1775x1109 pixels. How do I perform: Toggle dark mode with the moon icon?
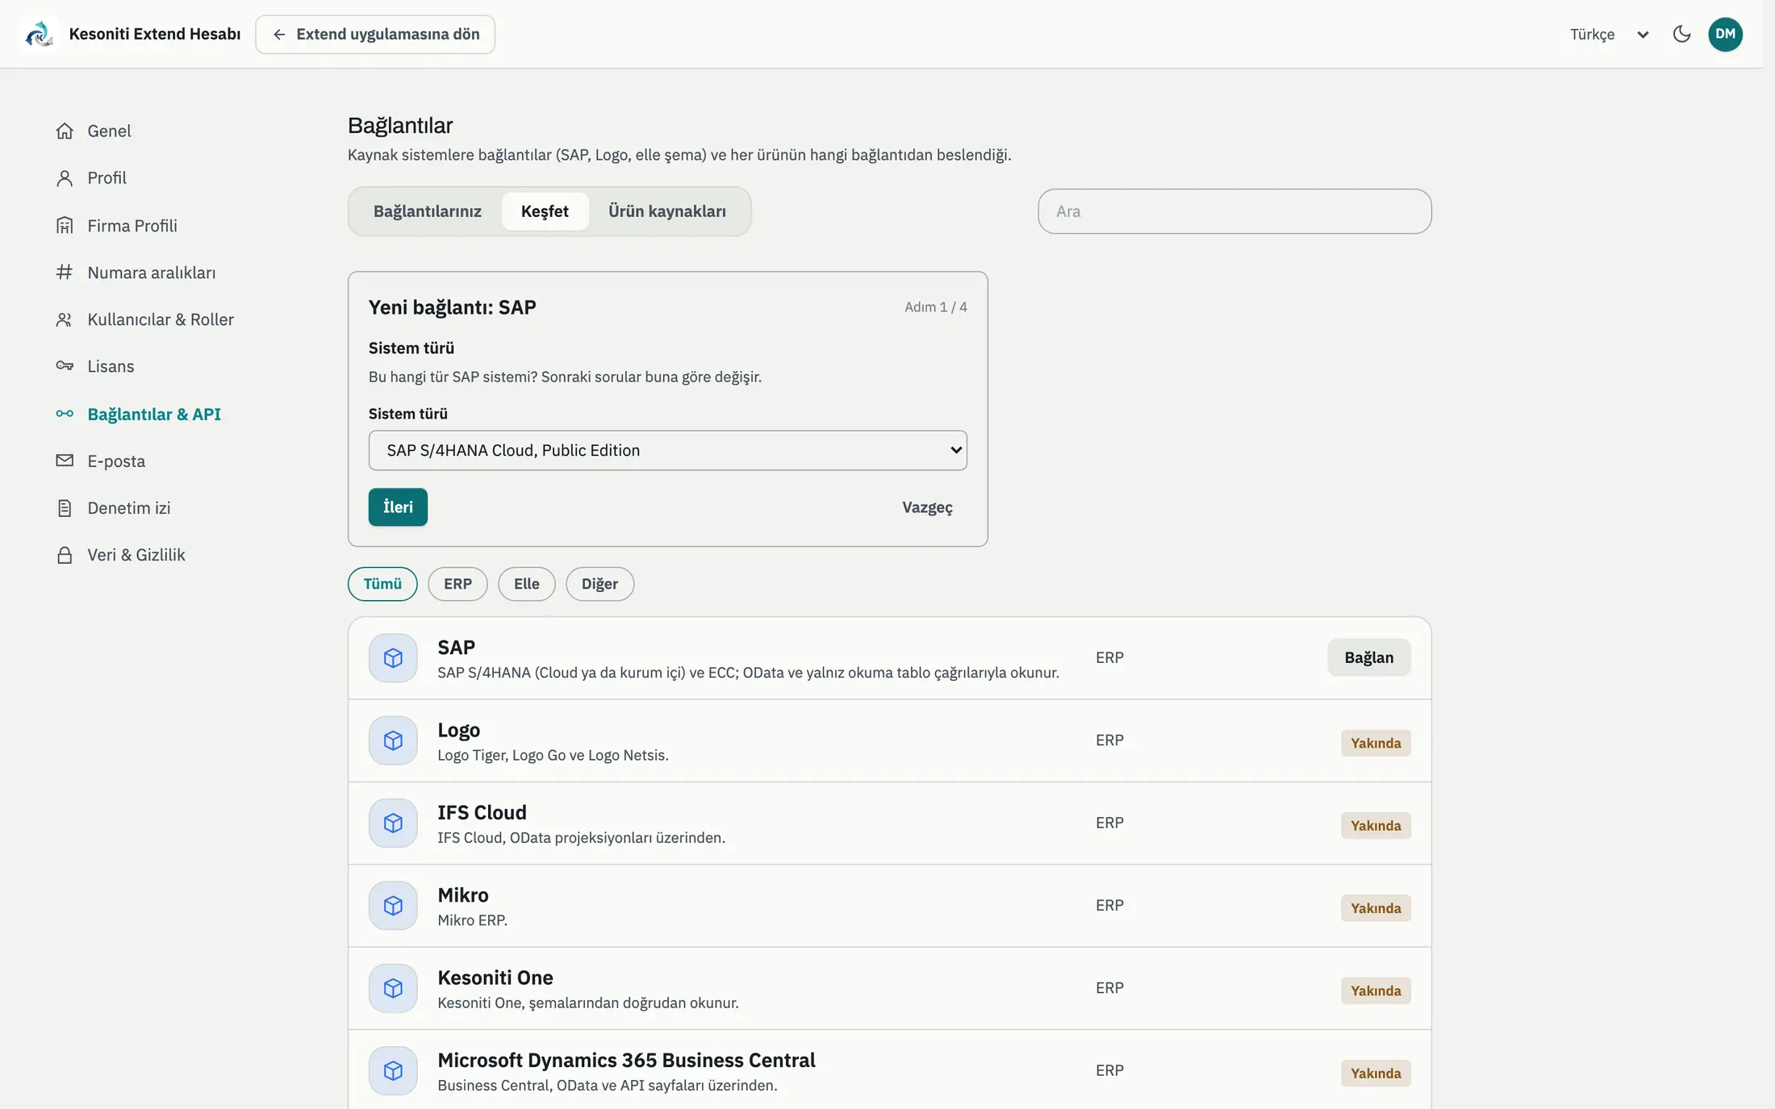[x=1681, y=34]
